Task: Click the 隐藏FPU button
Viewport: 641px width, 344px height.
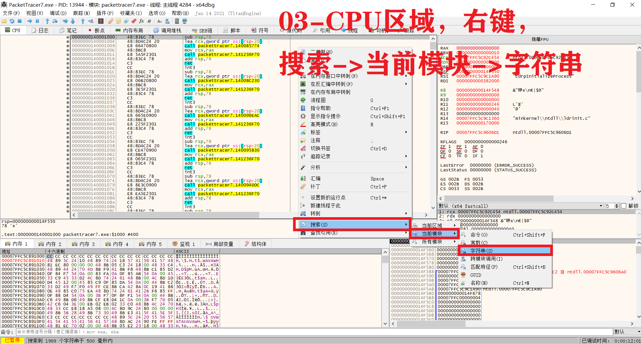Action: point(540,39)
